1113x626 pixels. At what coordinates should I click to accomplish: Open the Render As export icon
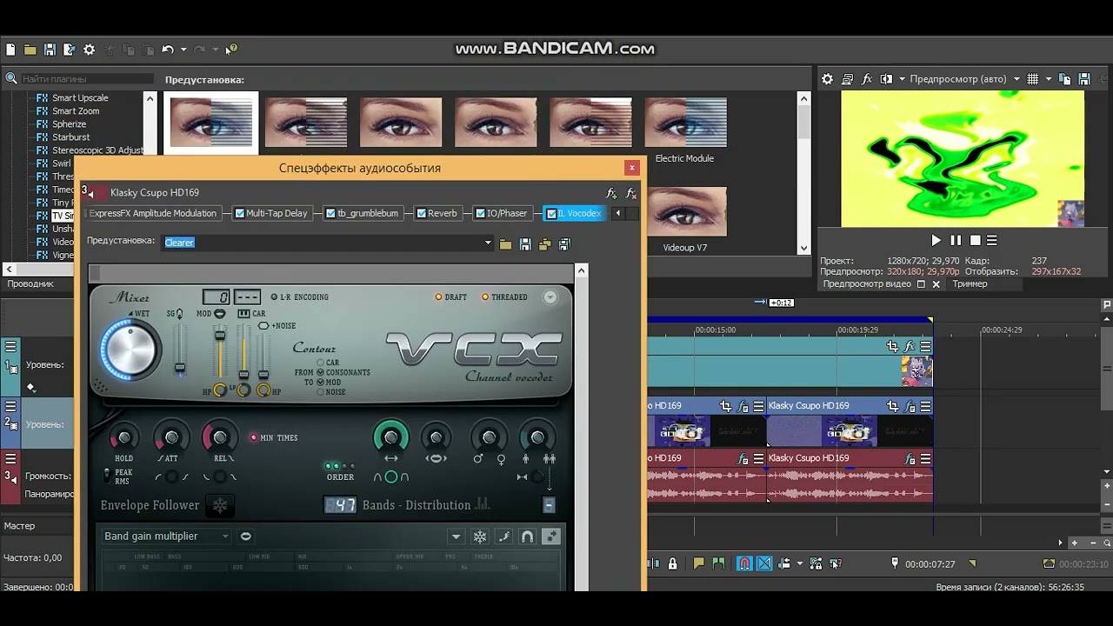[x=69, y=50]
